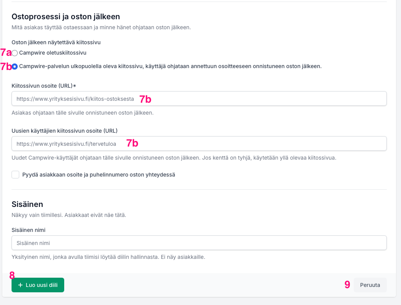Click the Oston jälkeen näytettävä kiitossivu label
This screenshot has width=401, height=305.
56,42
